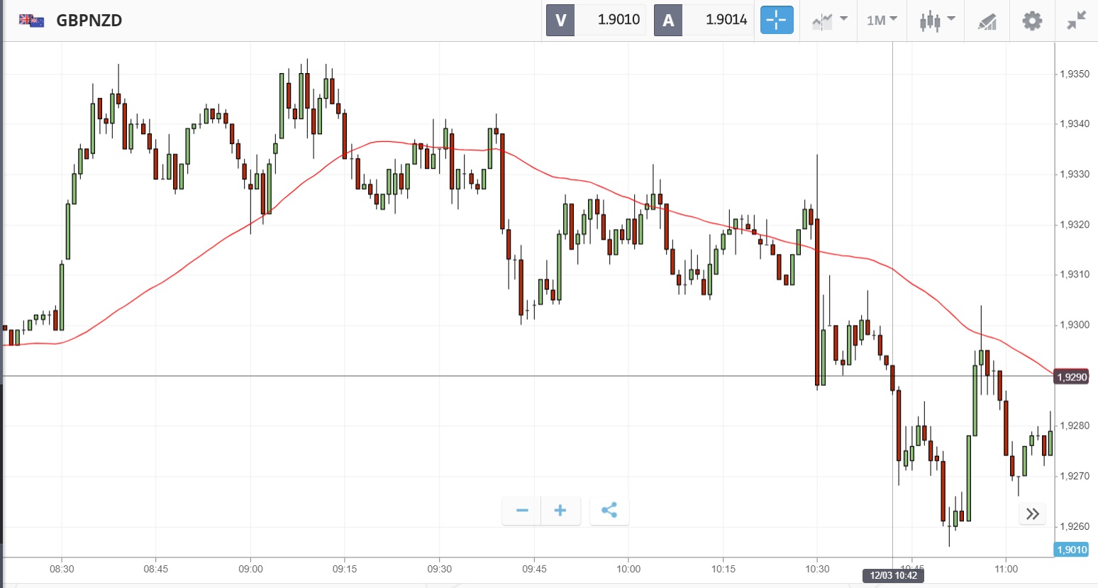
Task: Zoom out the chart with minus
Action: 522,511
